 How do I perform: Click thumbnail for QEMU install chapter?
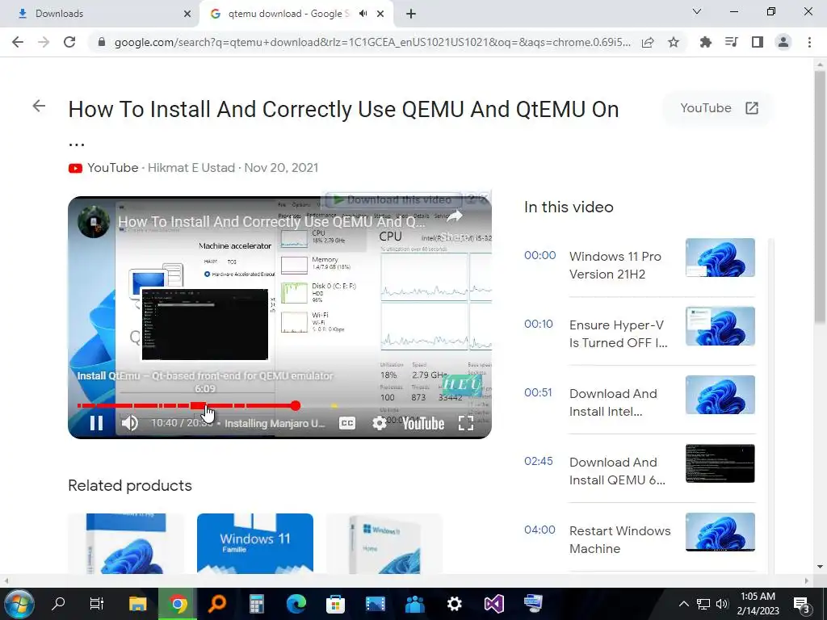coord(720,463)
